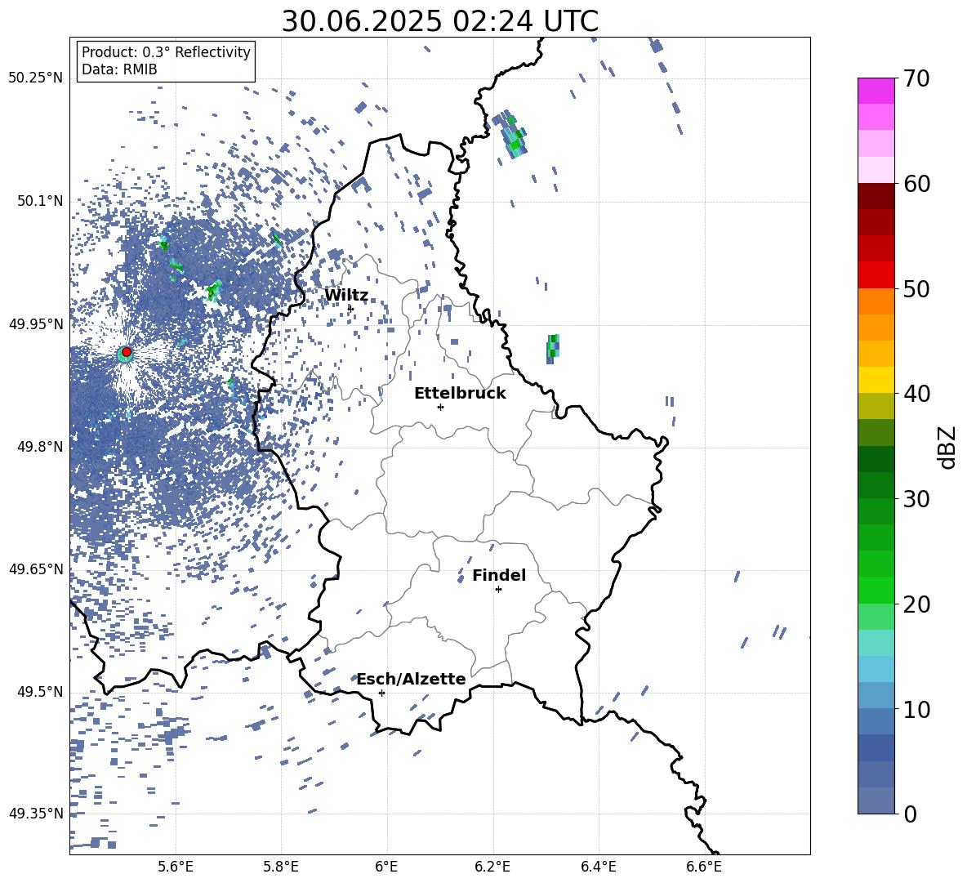
Task: Click the 50 value on colorbar
Action: tap(916, 288)
